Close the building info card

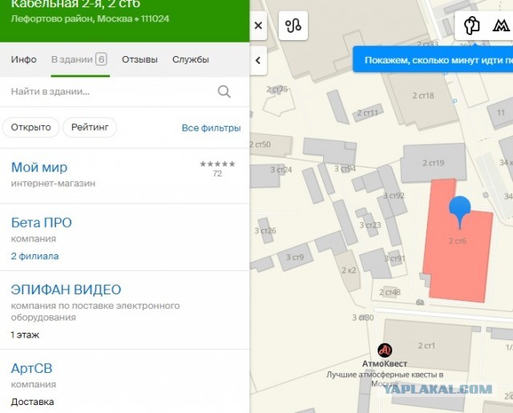258,26
